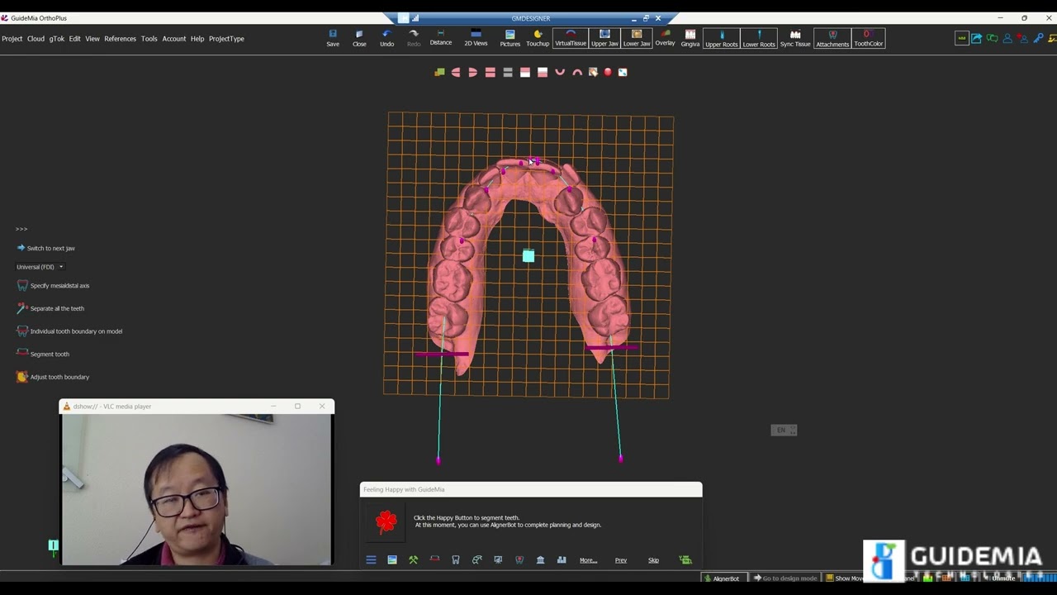Click the green chat bubbles icon

tap(992, 38)
